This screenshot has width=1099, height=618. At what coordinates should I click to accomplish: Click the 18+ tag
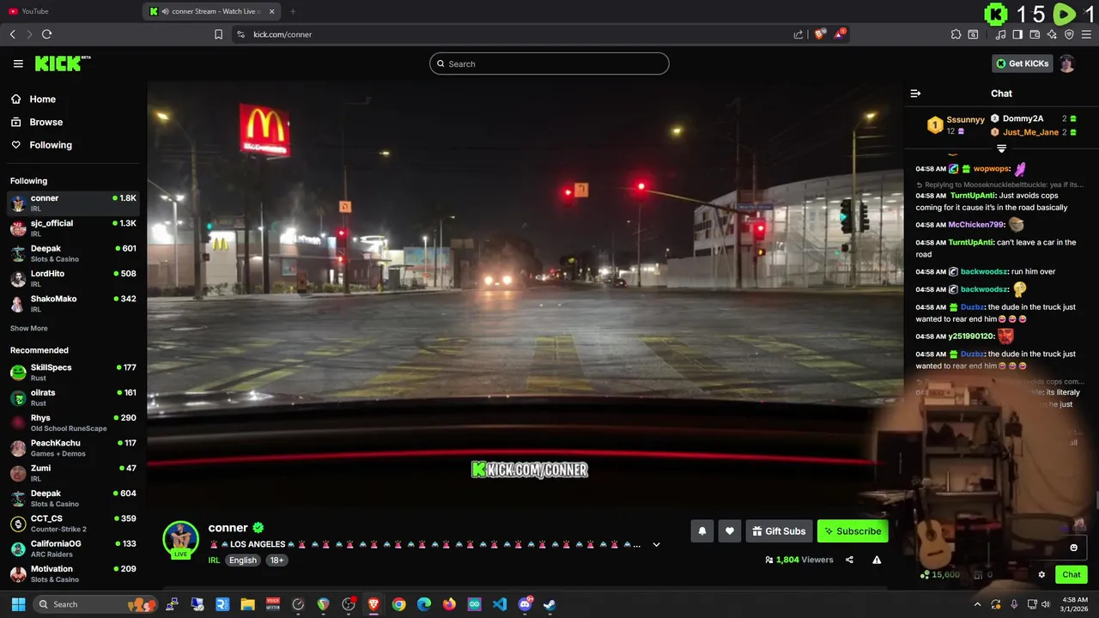tap(276, 560)
